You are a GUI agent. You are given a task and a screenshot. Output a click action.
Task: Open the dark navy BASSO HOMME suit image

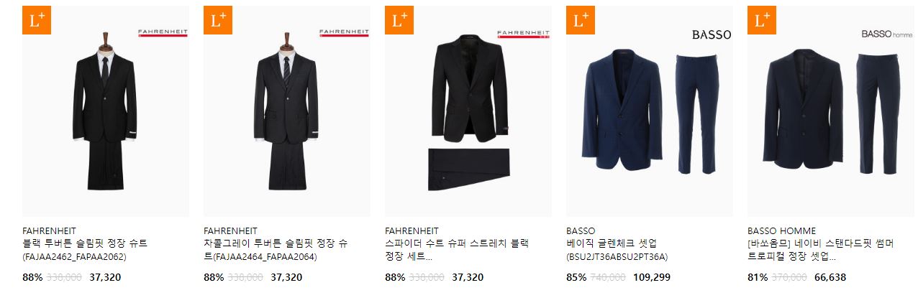tap(831, 111)
